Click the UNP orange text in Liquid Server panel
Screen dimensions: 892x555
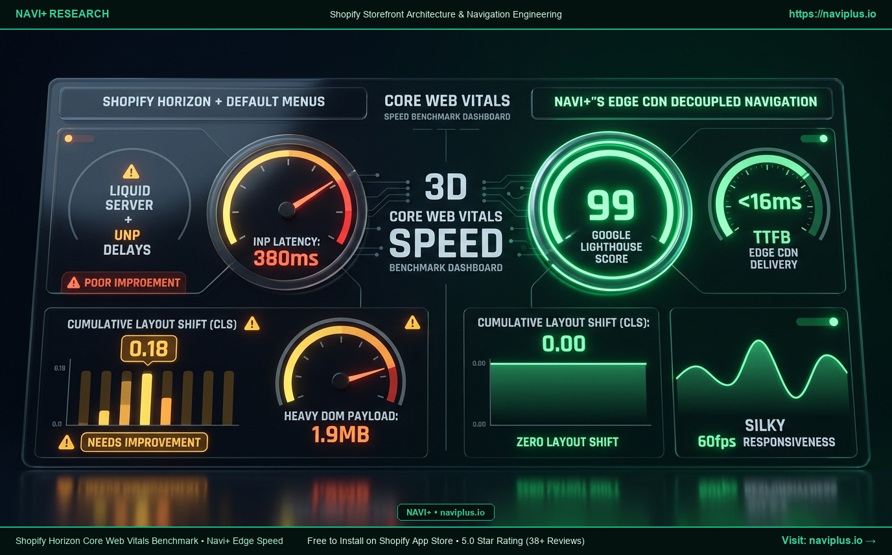[126, 235]
